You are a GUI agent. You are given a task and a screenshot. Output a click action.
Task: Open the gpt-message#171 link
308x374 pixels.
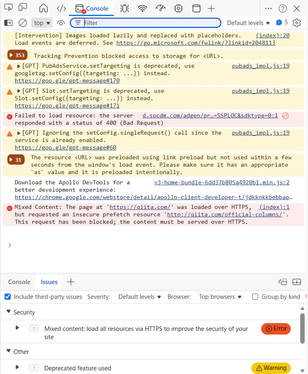click(67, 106)
